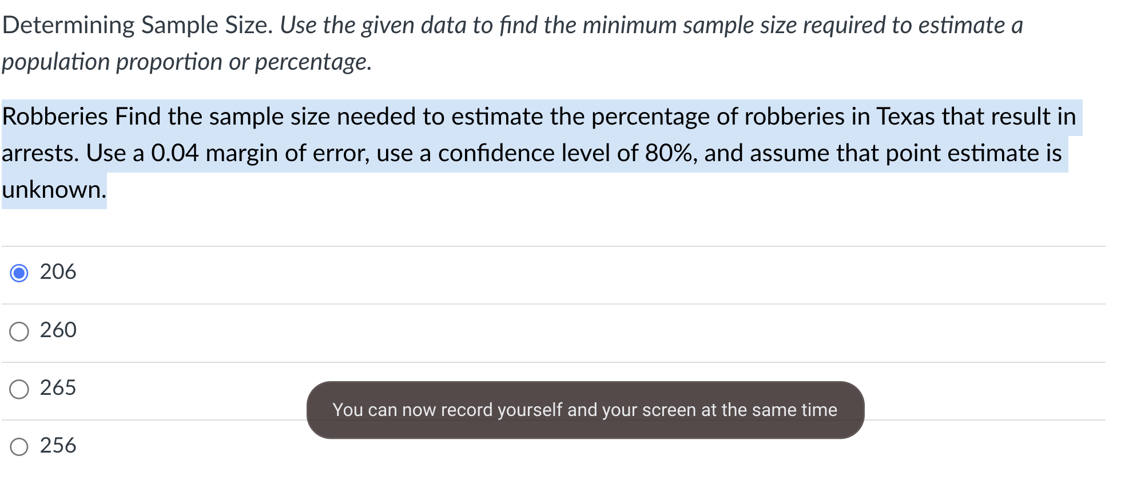
Task: Select the radio button for answer 256
Action: (19, 447)
